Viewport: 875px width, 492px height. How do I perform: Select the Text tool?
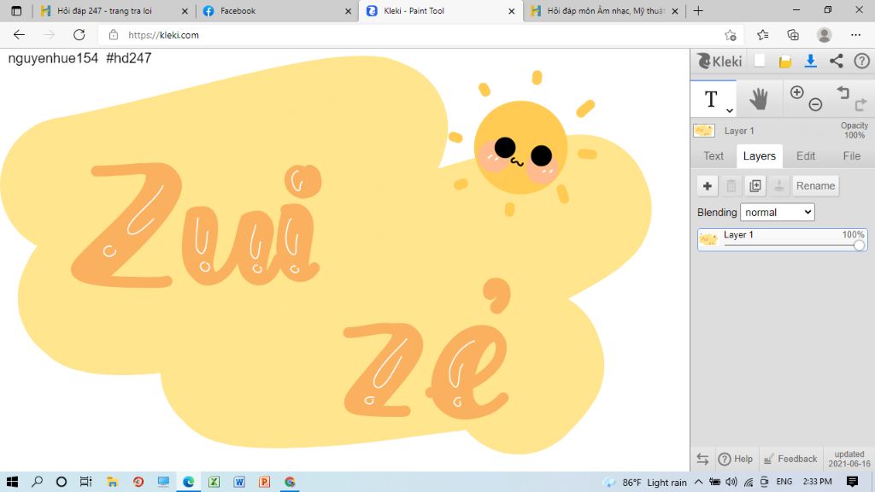[711, 99]
